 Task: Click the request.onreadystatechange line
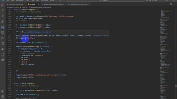point(35,47)
